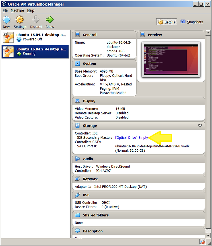The image size is (212, 246).
Task: Click the Video Memory 16 MB value
Action: (120, 109)
